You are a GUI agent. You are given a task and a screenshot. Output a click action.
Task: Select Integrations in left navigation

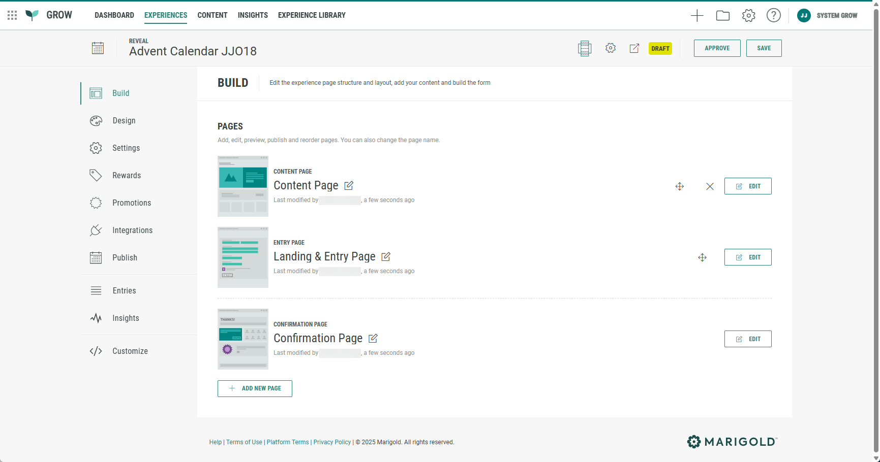point(132,230)
